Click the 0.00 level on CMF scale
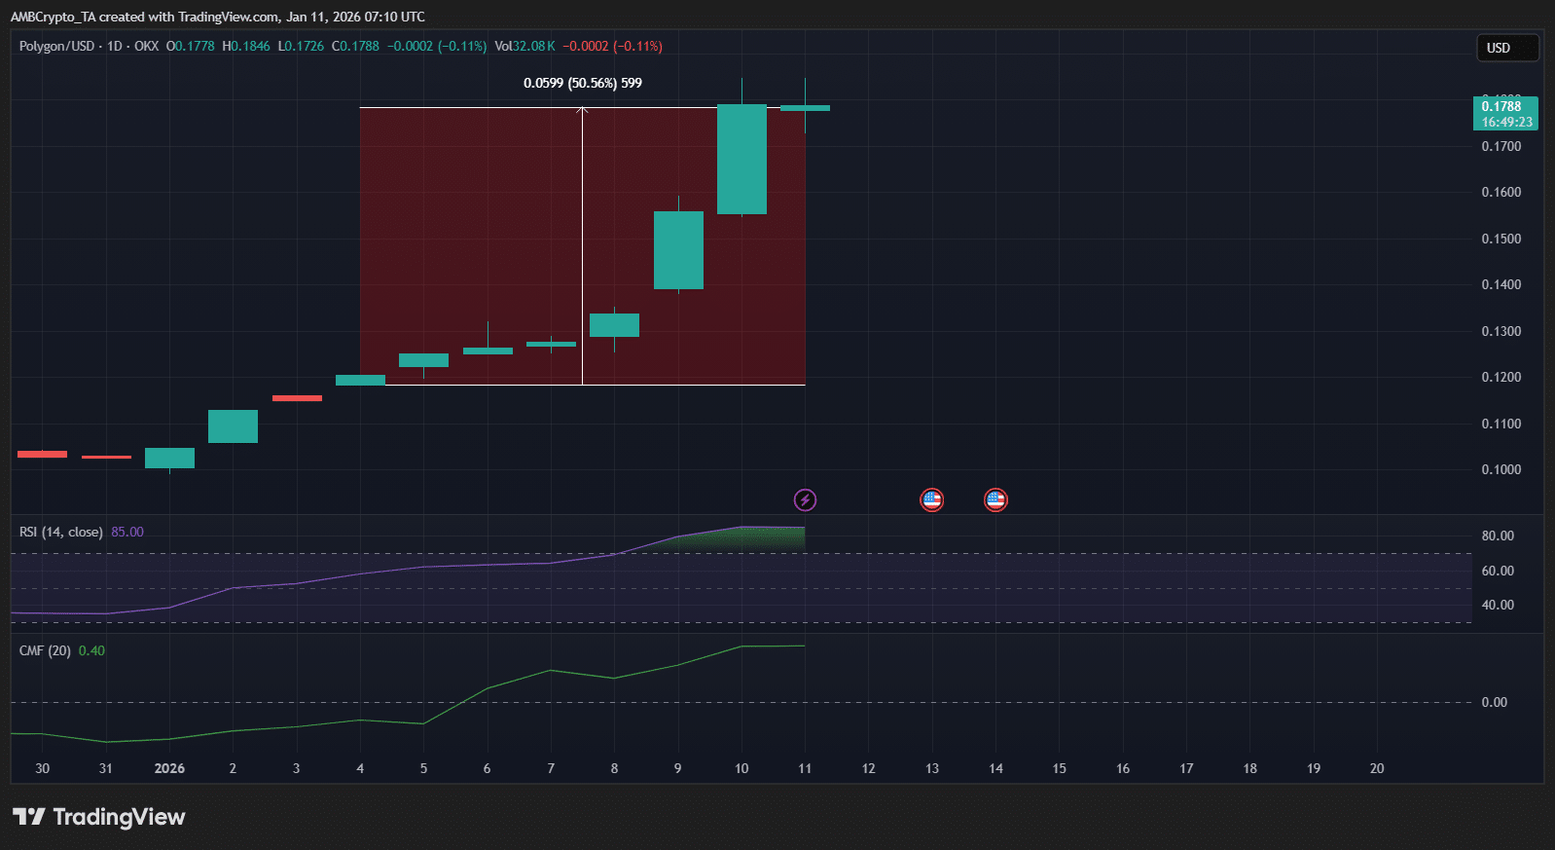 click(1494, 702)
